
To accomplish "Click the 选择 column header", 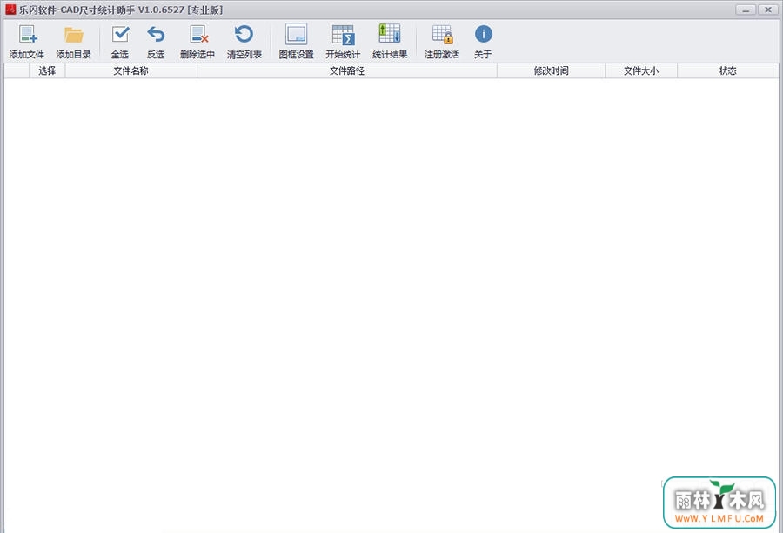I will click(x=47, y=71).
